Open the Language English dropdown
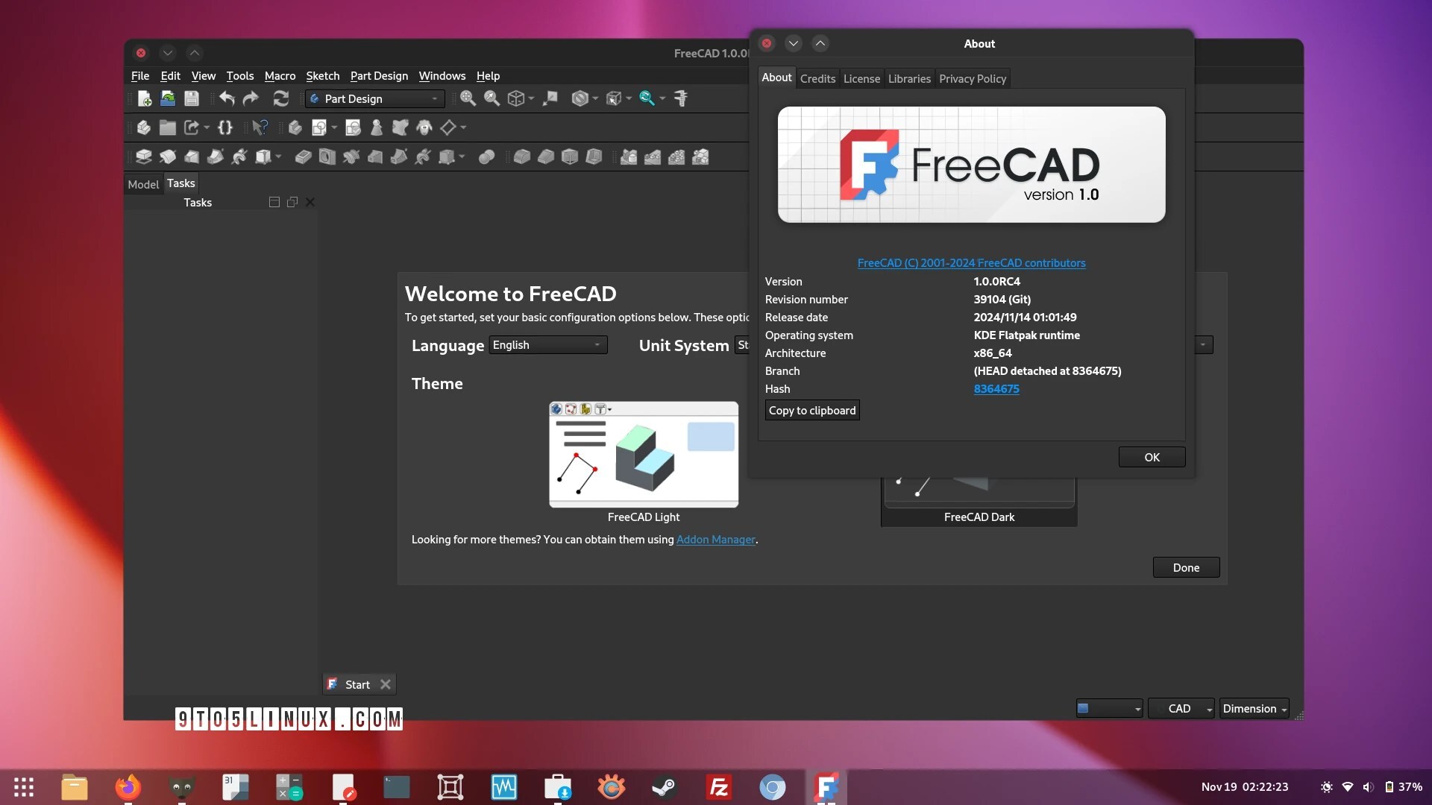1432x805 pixels. click(x=548, y=344)
